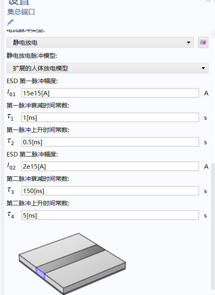Expand the 扩展的人体放电模型 dropdown
The image size is (215, 295).
click(x=107, y=68)
